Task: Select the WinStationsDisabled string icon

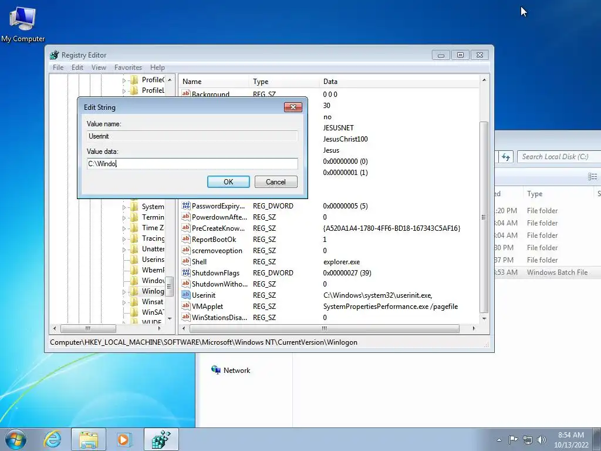Action: (x=186, y=317)
